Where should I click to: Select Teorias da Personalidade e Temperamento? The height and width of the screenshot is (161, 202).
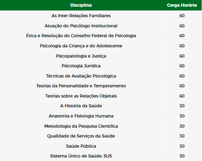tap(81, 86)
